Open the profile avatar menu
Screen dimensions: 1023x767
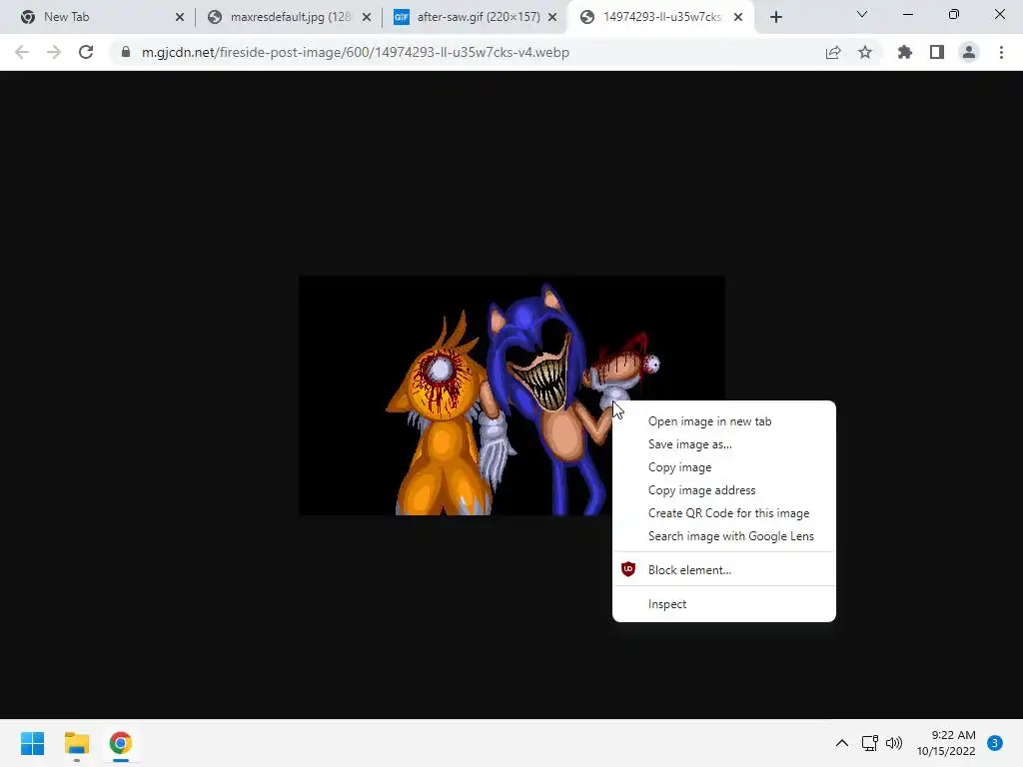pyautogui.click(x=969, y=52)
